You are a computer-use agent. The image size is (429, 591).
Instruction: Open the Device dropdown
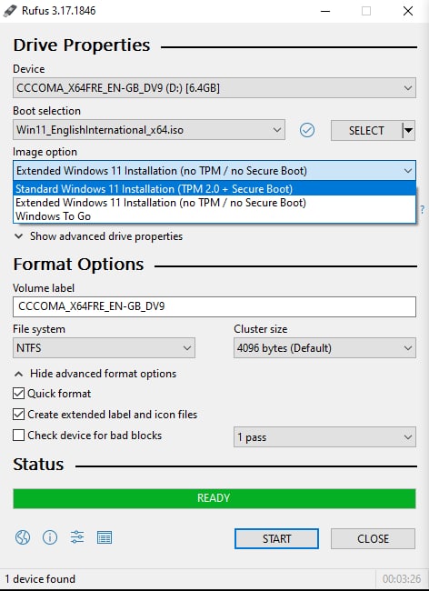click(214, 88)
